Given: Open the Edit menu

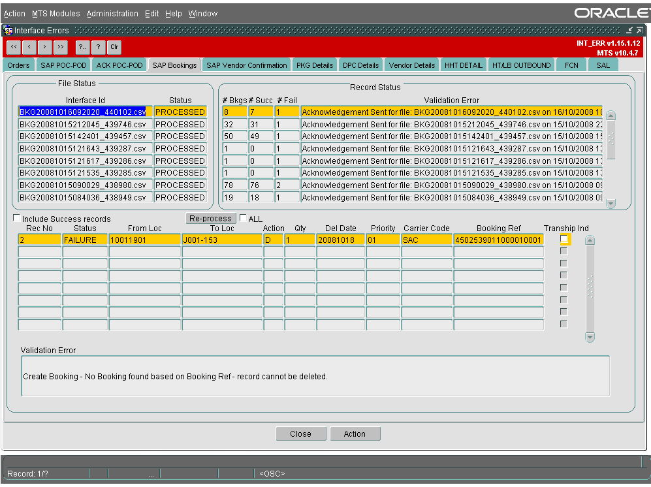Looking at the screenshot, I should 152,14.
